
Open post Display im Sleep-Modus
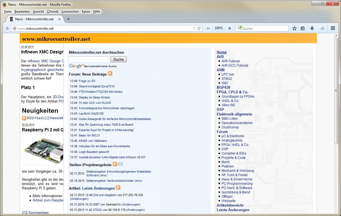coord(94,97)
